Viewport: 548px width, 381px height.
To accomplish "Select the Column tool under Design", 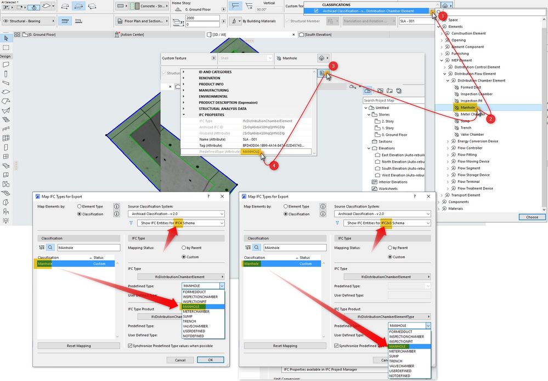I will point(6,73).
